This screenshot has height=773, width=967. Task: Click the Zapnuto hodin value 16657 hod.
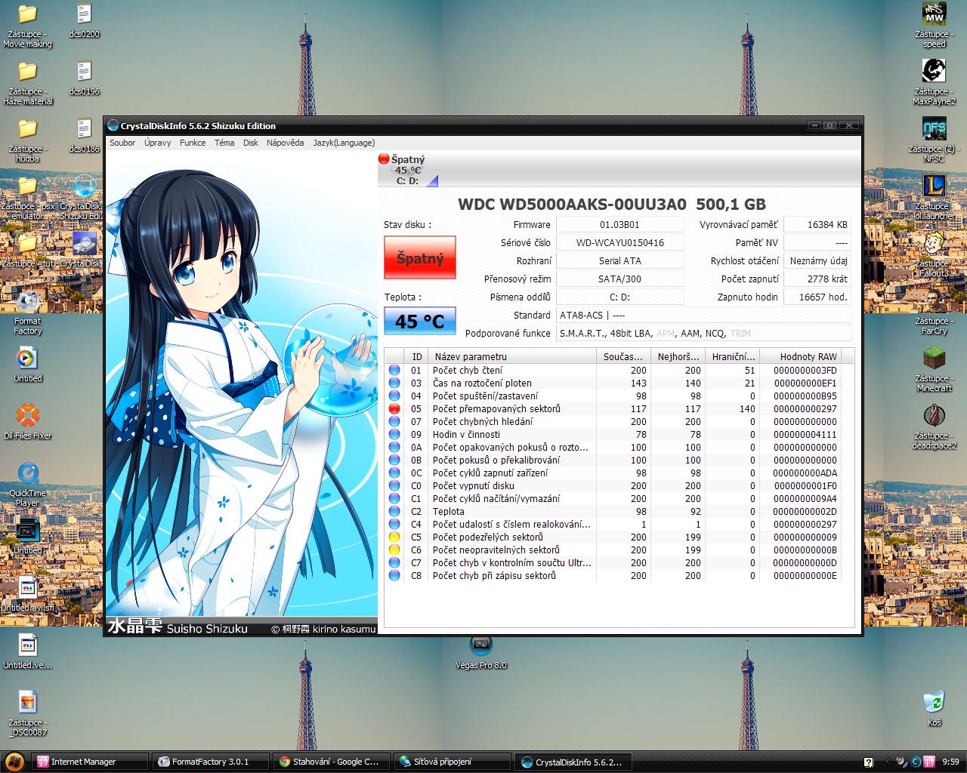[818, 297]
